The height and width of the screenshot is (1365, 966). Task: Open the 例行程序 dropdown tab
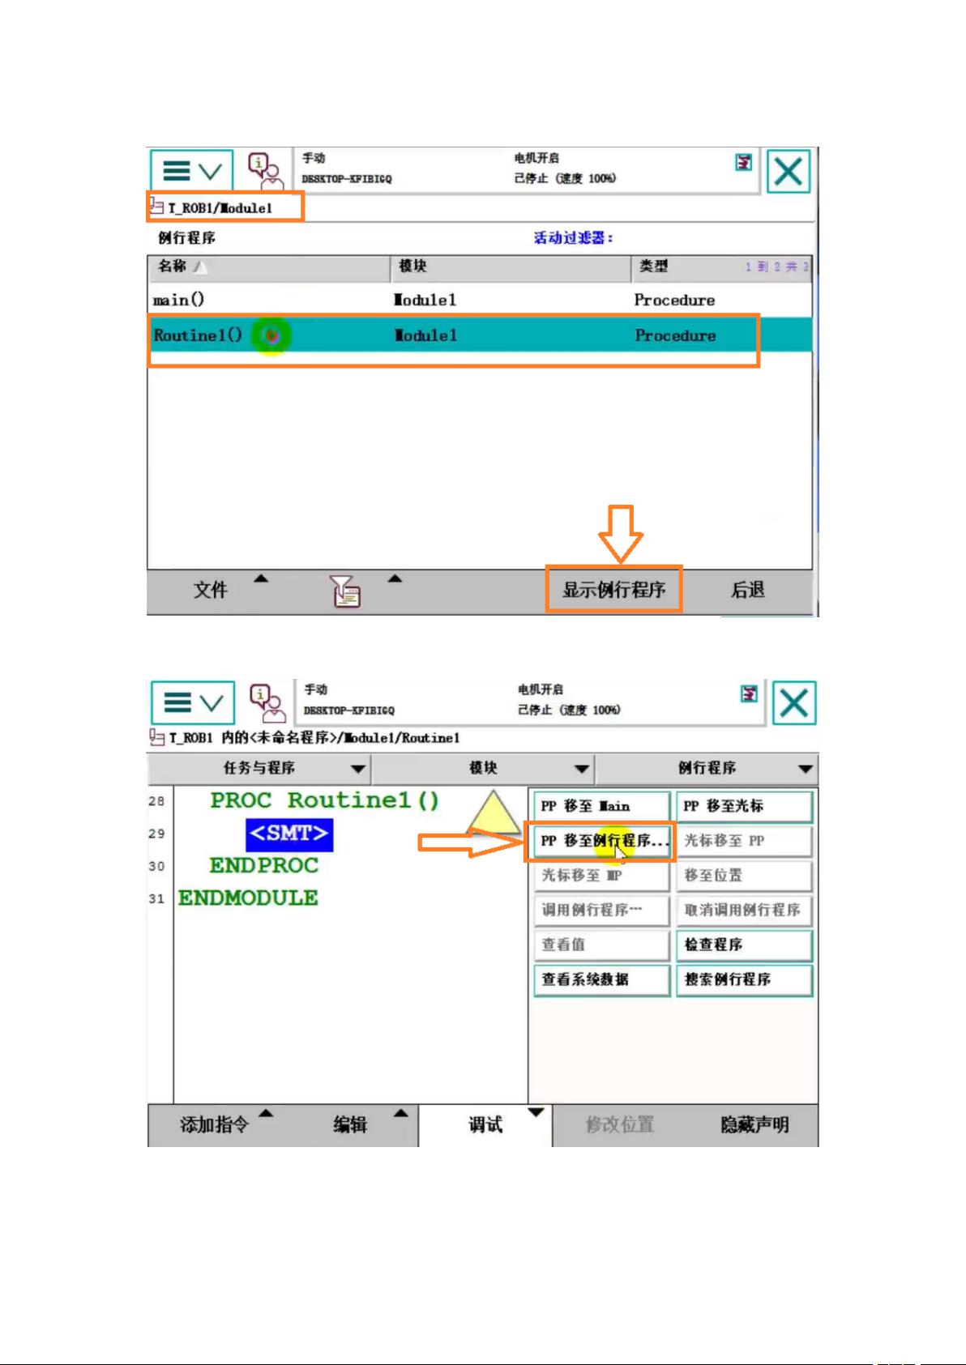coord(707,768)
